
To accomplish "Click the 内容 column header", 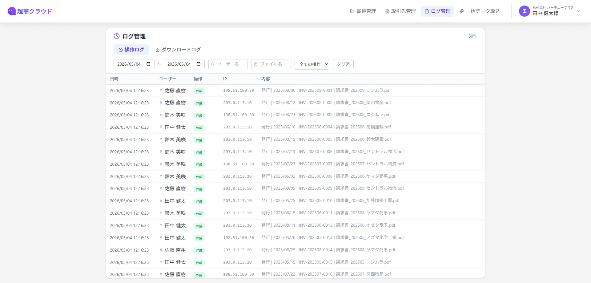I will pyautogui.click(x=266, y=79).
